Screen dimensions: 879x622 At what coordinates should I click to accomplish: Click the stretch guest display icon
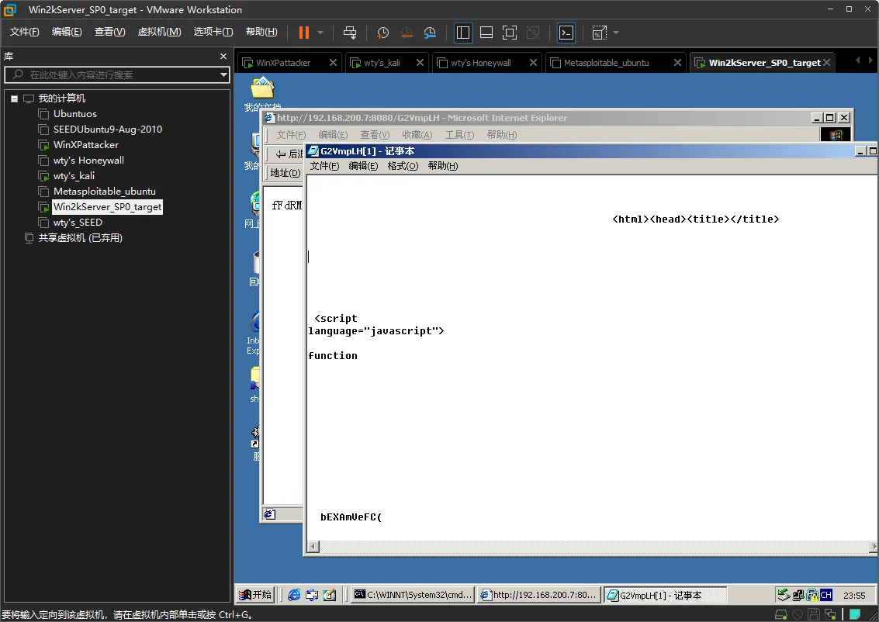(599, 33)
